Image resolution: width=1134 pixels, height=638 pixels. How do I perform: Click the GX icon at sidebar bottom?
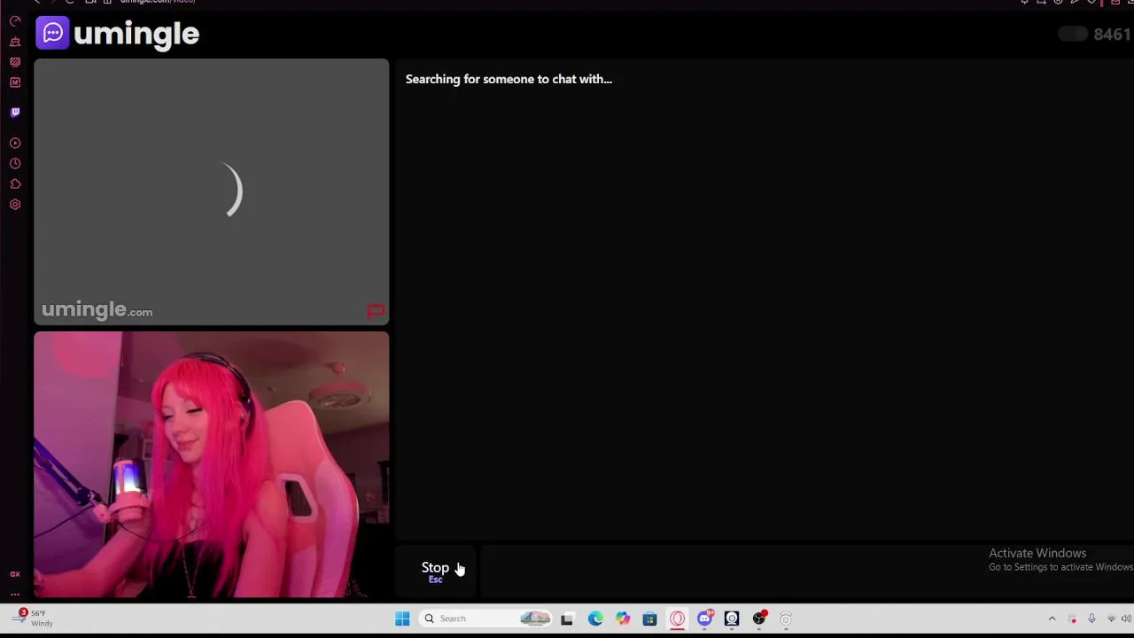click(x=15, y=574)
